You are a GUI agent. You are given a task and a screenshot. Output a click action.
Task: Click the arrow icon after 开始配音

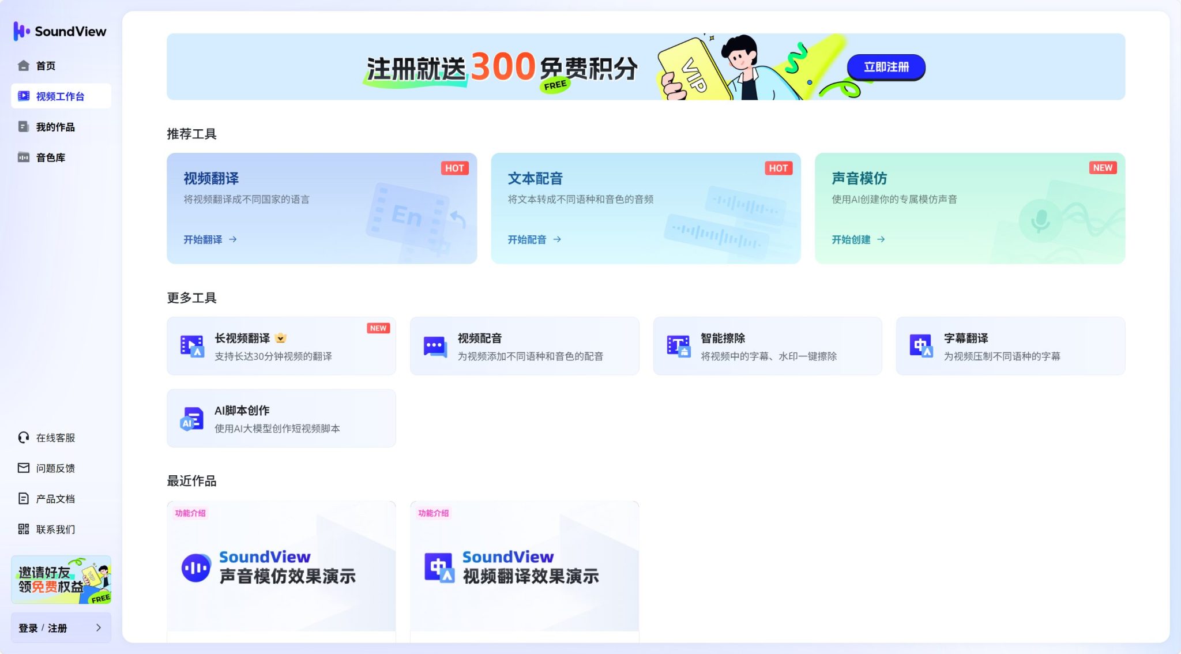[x=557, y=239]
